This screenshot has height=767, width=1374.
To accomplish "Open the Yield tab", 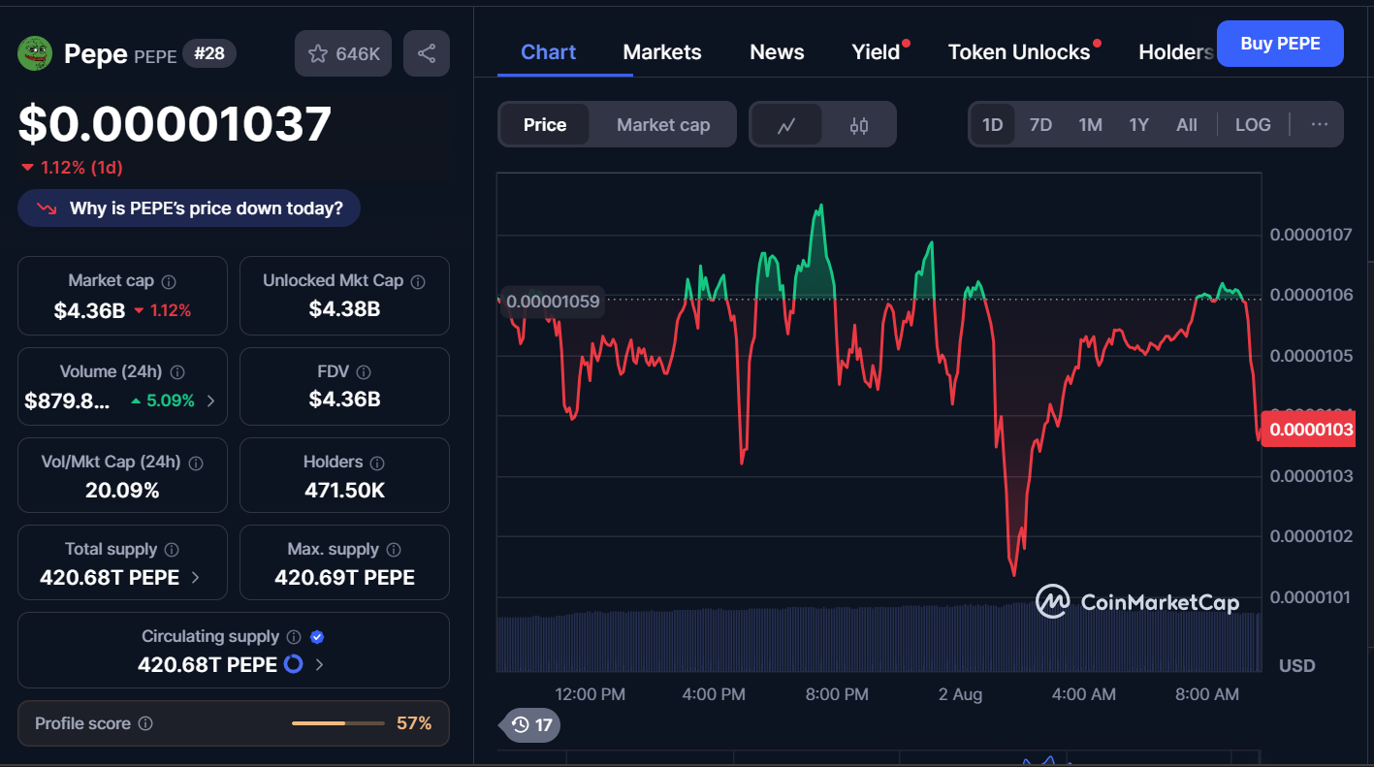I will pos(877,52).
